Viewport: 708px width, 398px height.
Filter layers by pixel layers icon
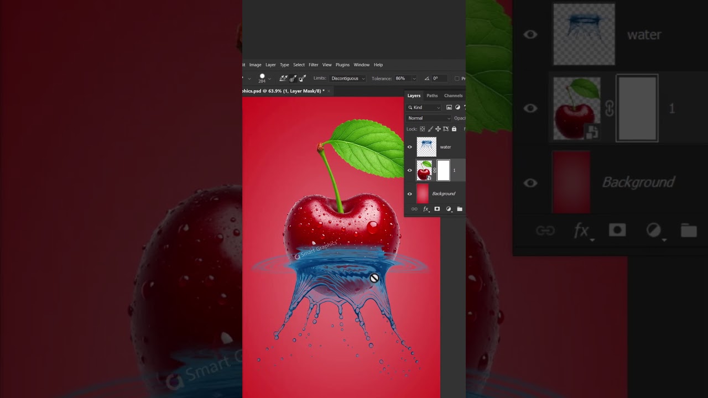click(x=449, y=107)
